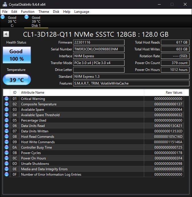Open the Edit menu

click(14, 12)
